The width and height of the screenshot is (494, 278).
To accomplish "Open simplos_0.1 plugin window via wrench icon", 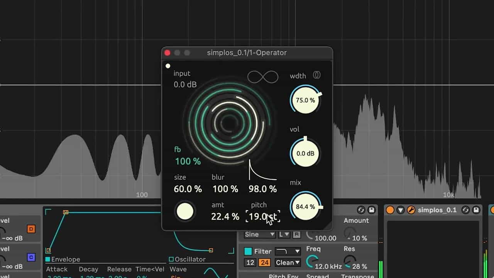I will pos(411,210).
